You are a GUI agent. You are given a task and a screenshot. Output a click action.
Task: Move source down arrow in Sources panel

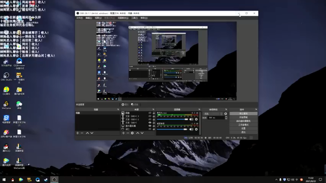tap(142, 133)
